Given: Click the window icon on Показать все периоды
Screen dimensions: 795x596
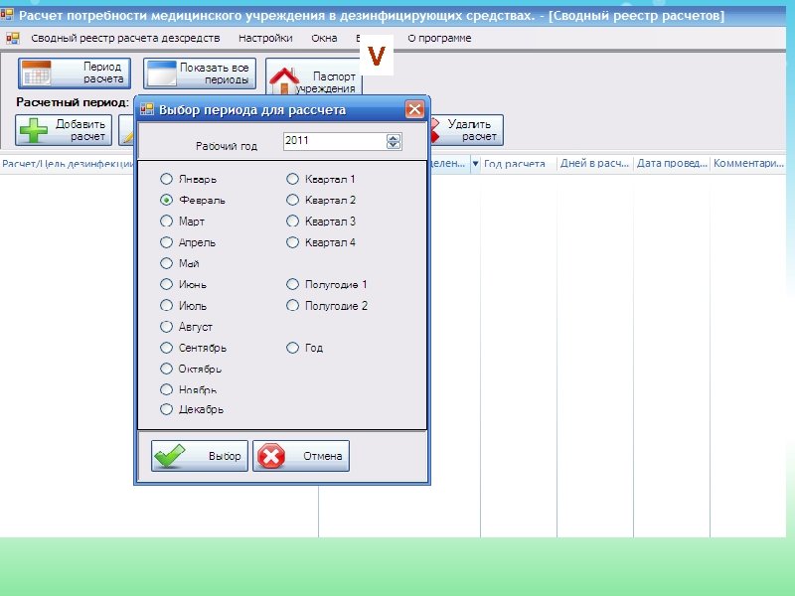Looking at the screenshot, I should [x=161, y=74].
